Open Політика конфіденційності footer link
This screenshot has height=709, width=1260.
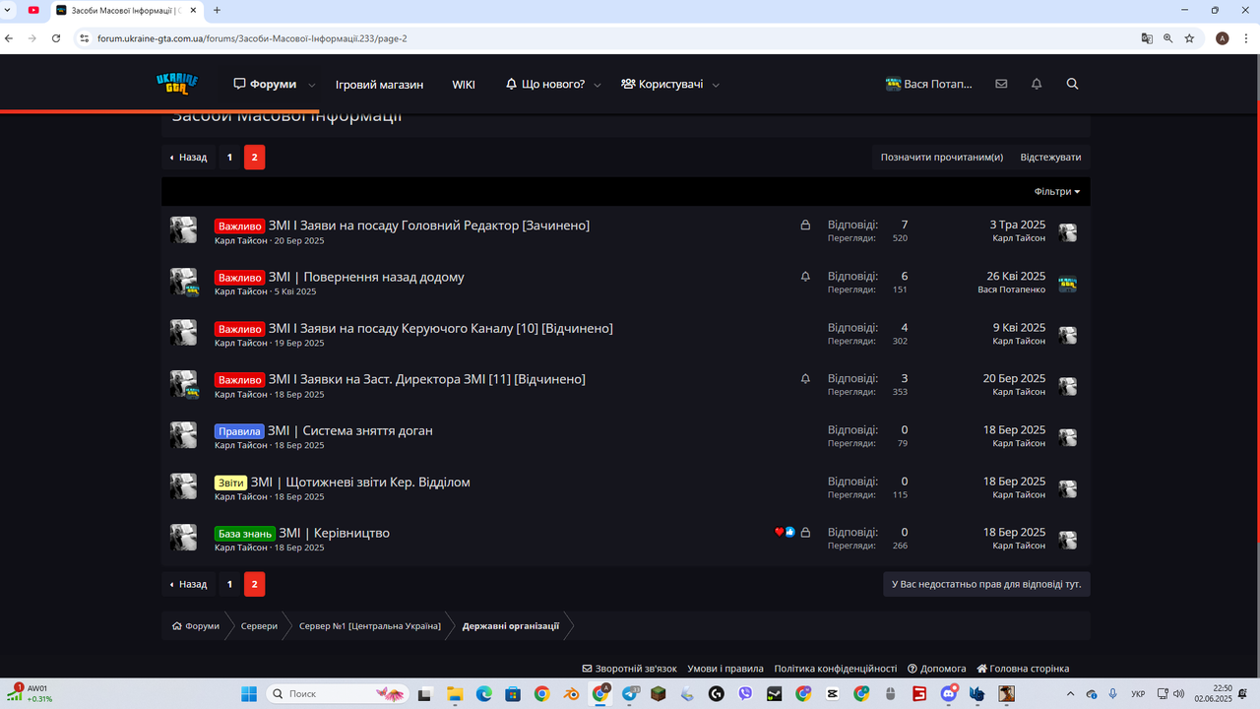click(836, 669)
